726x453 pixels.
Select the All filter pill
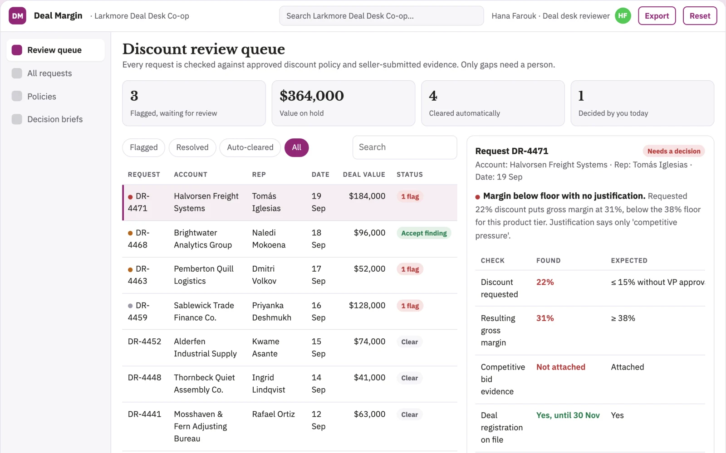point(296,147)
